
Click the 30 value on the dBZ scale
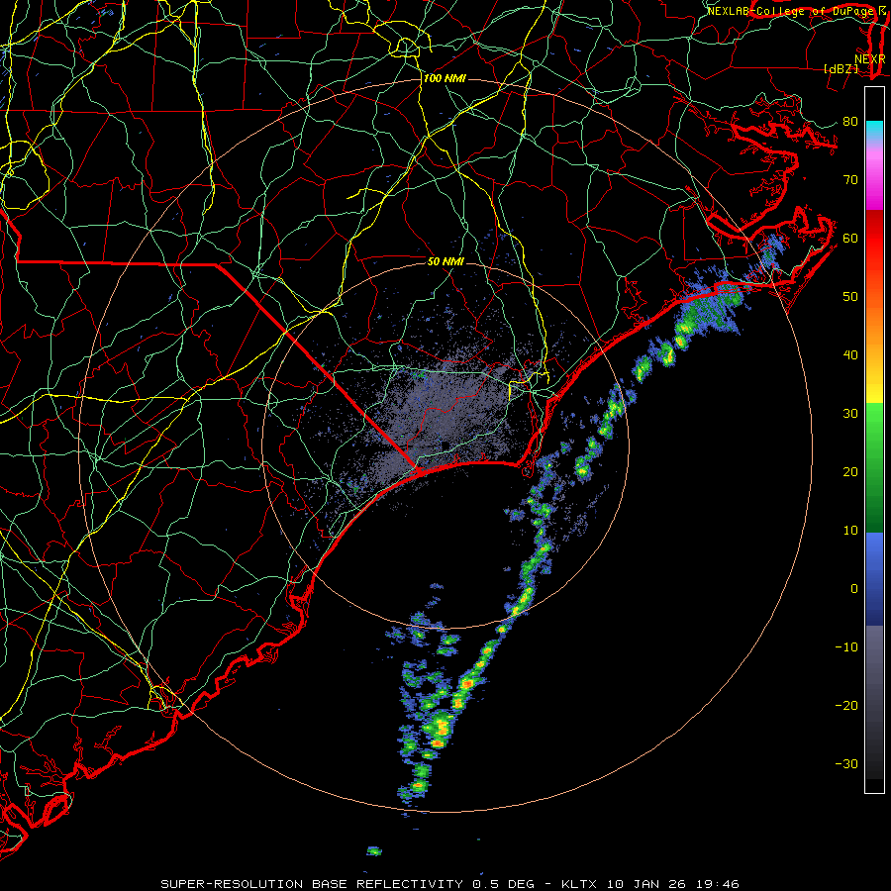pos(850,414)
